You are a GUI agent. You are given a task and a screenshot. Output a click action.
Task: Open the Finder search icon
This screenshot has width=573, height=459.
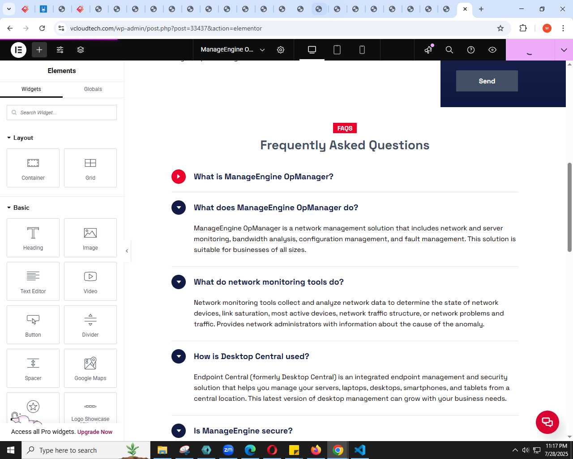449,50
